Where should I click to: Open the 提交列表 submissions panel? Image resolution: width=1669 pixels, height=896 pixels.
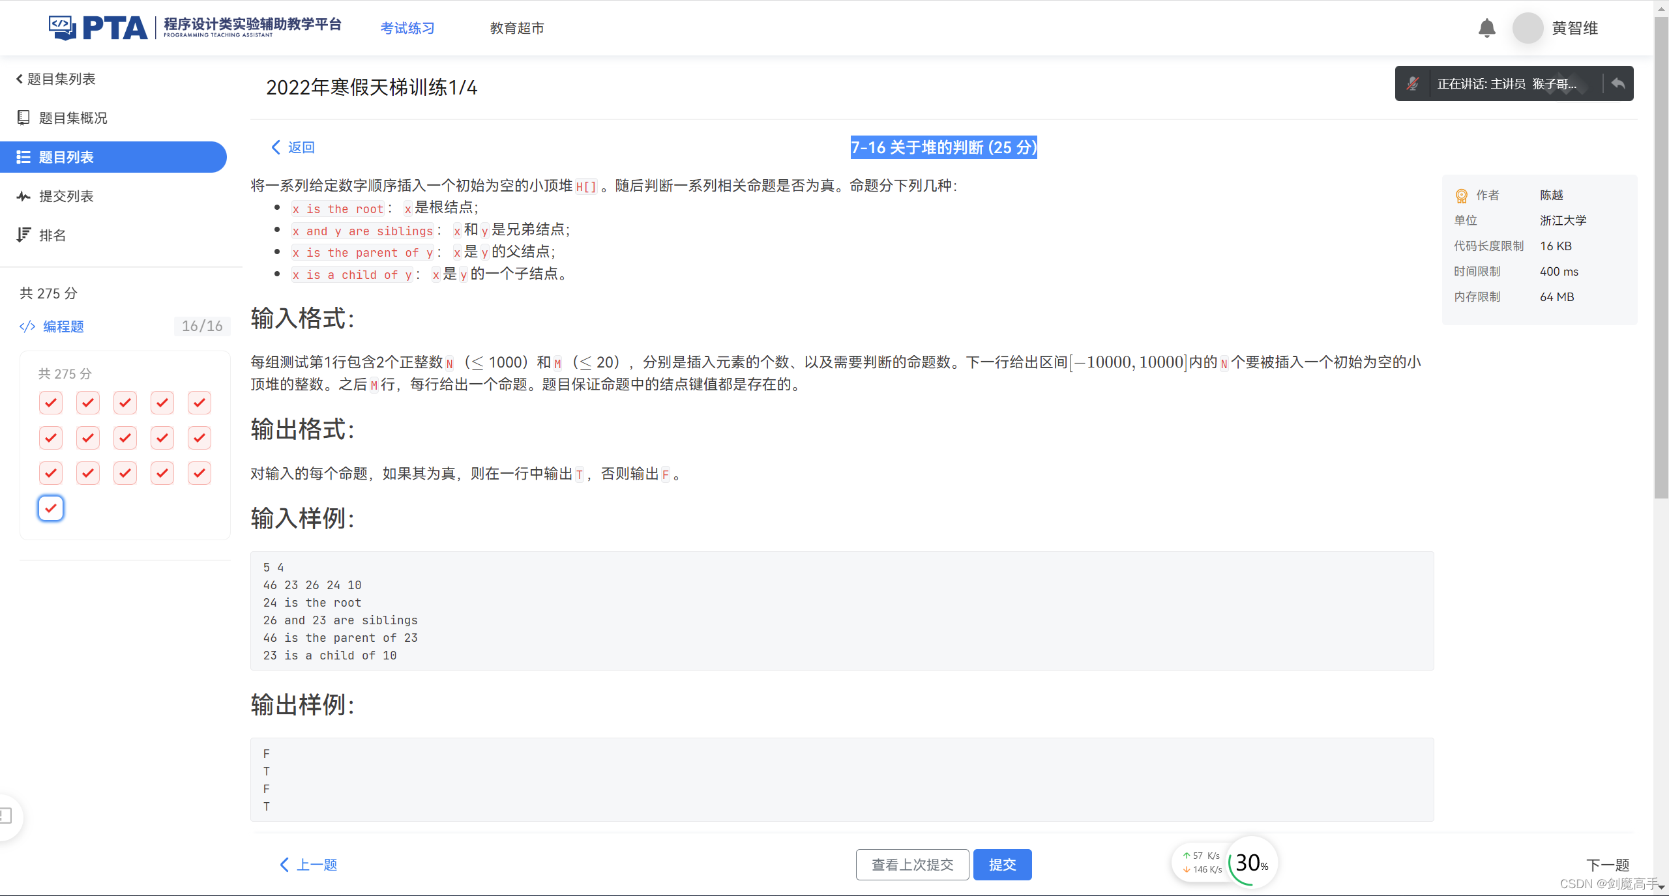[x=23, y=196]
